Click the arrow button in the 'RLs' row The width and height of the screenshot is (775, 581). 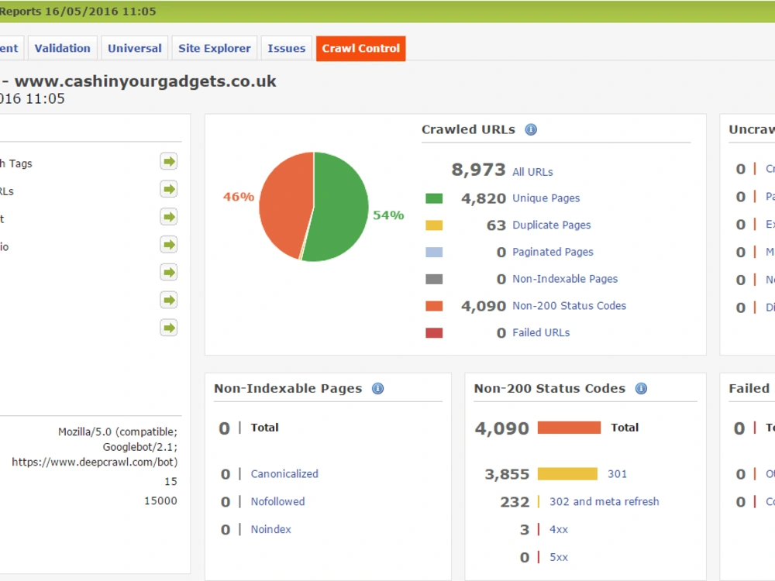pyautogui.click(x=168, y=189)
